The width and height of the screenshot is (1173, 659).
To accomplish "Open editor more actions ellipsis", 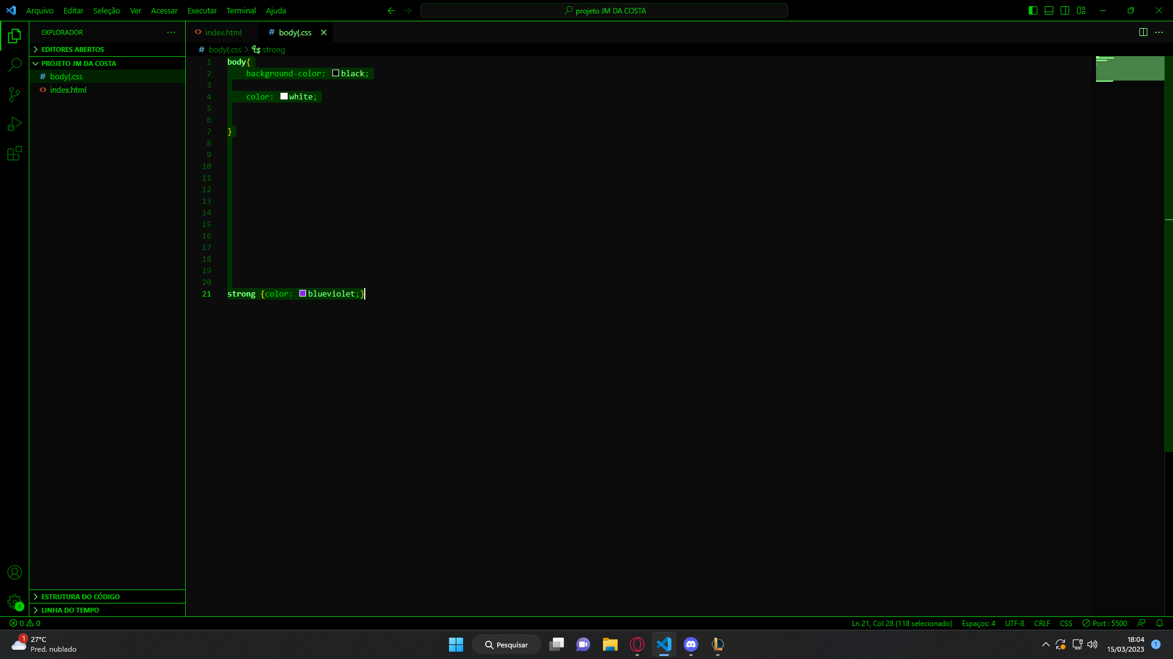I will 1159,32.
